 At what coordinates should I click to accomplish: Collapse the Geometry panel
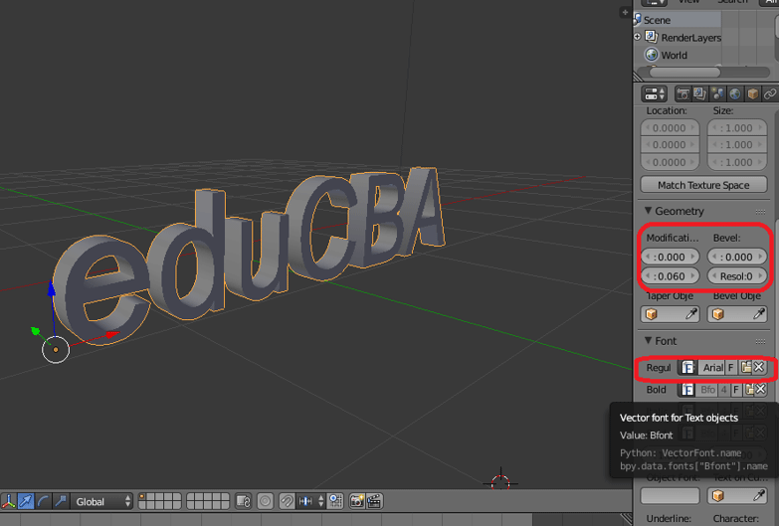tap(648, 211)
